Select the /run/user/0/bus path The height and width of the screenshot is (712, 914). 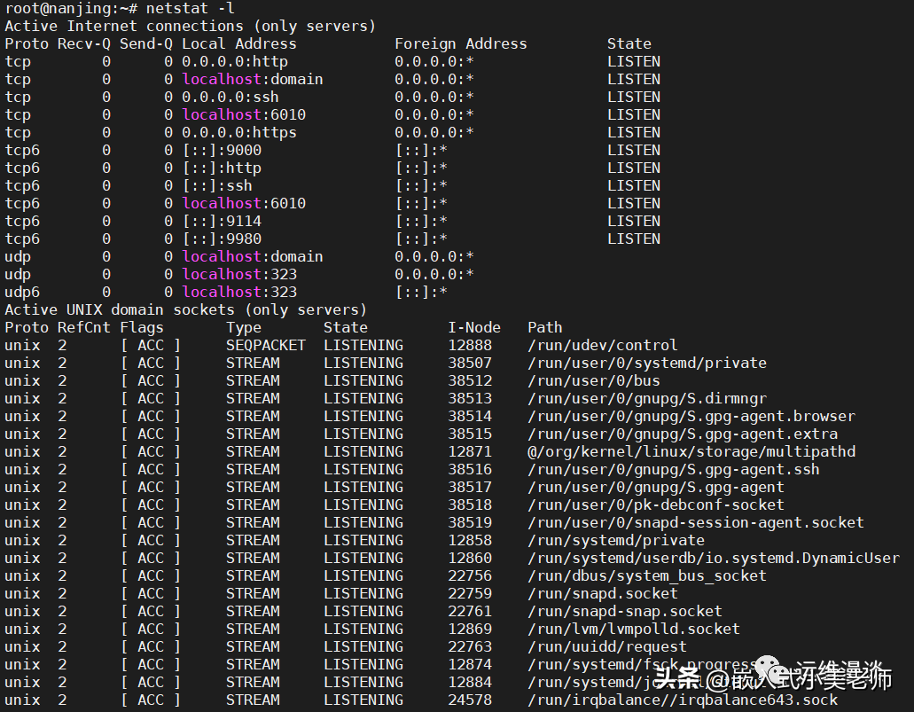[593, 380]
